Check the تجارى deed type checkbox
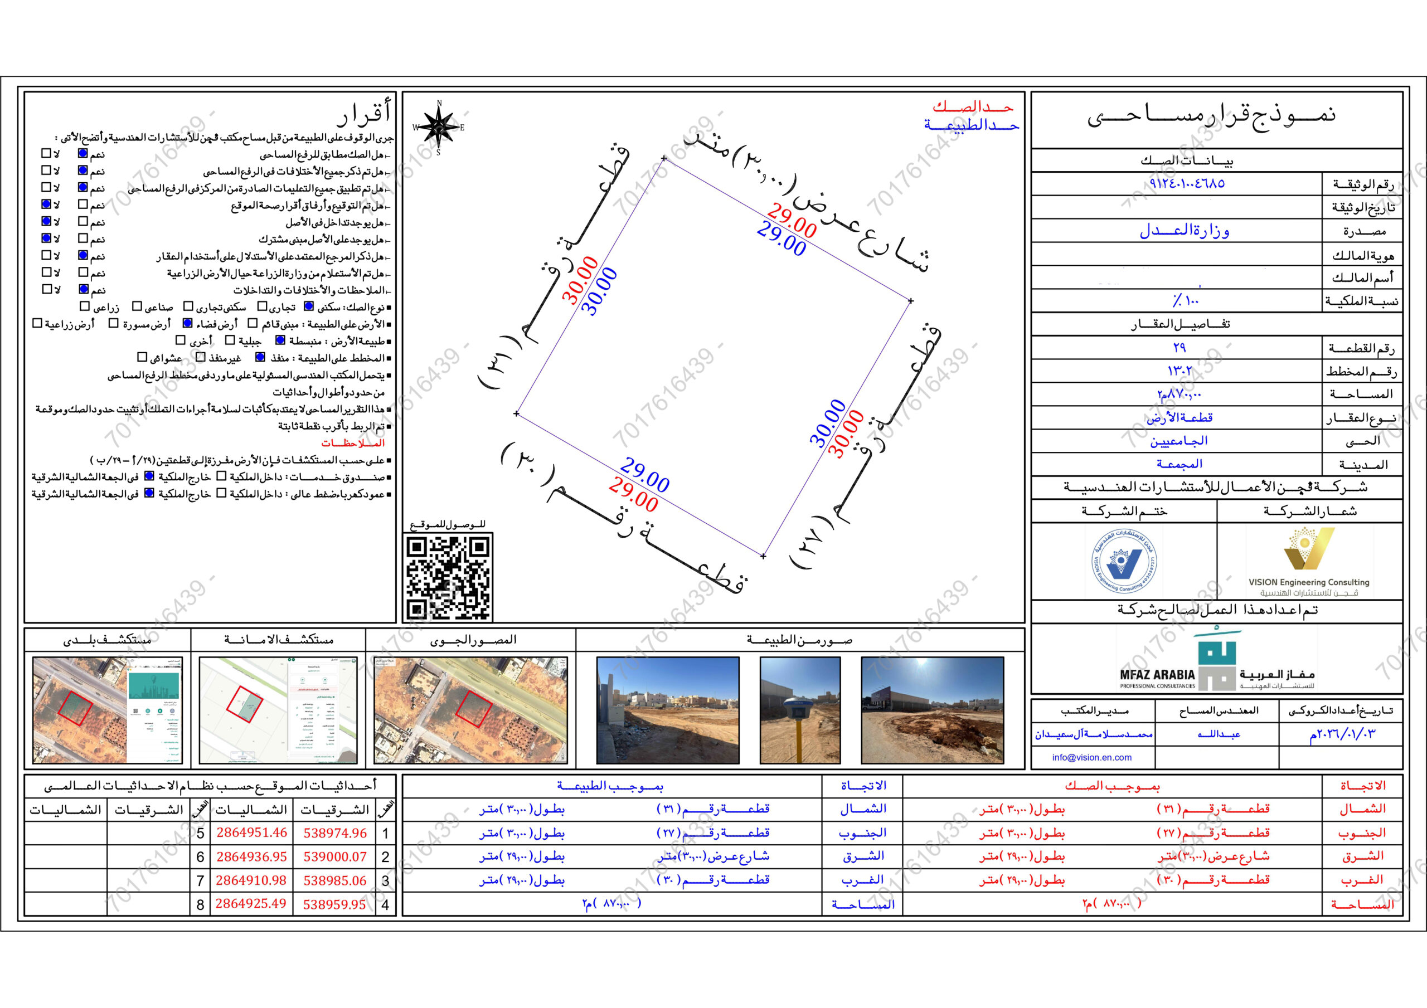The image size is (1427, 1008). coord(263,306)
